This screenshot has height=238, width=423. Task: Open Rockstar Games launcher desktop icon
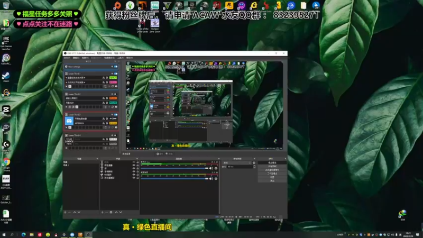pyautogui.click(x=229, y=6)
